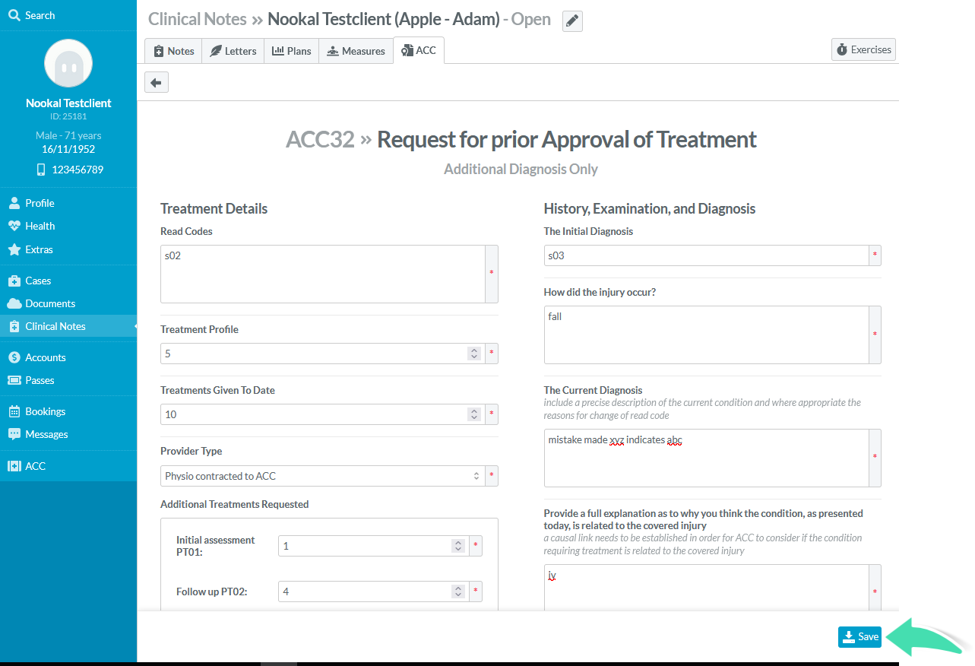Adjust Treatments Given To Date spinner
The width and height of the screenshot is (975, 666).
tap(474, 414)
